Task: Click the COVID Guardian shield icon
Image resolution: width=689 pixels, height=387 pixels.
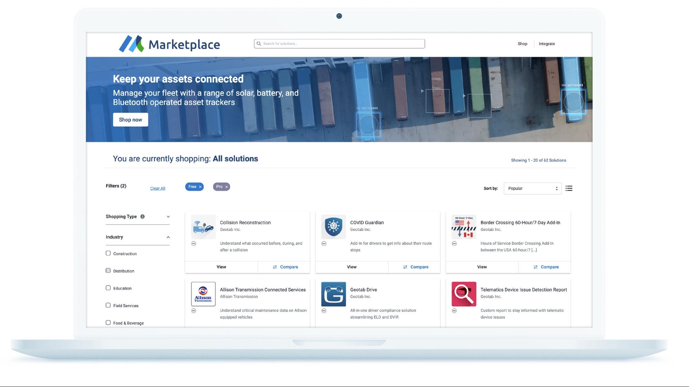Action: 333,227
